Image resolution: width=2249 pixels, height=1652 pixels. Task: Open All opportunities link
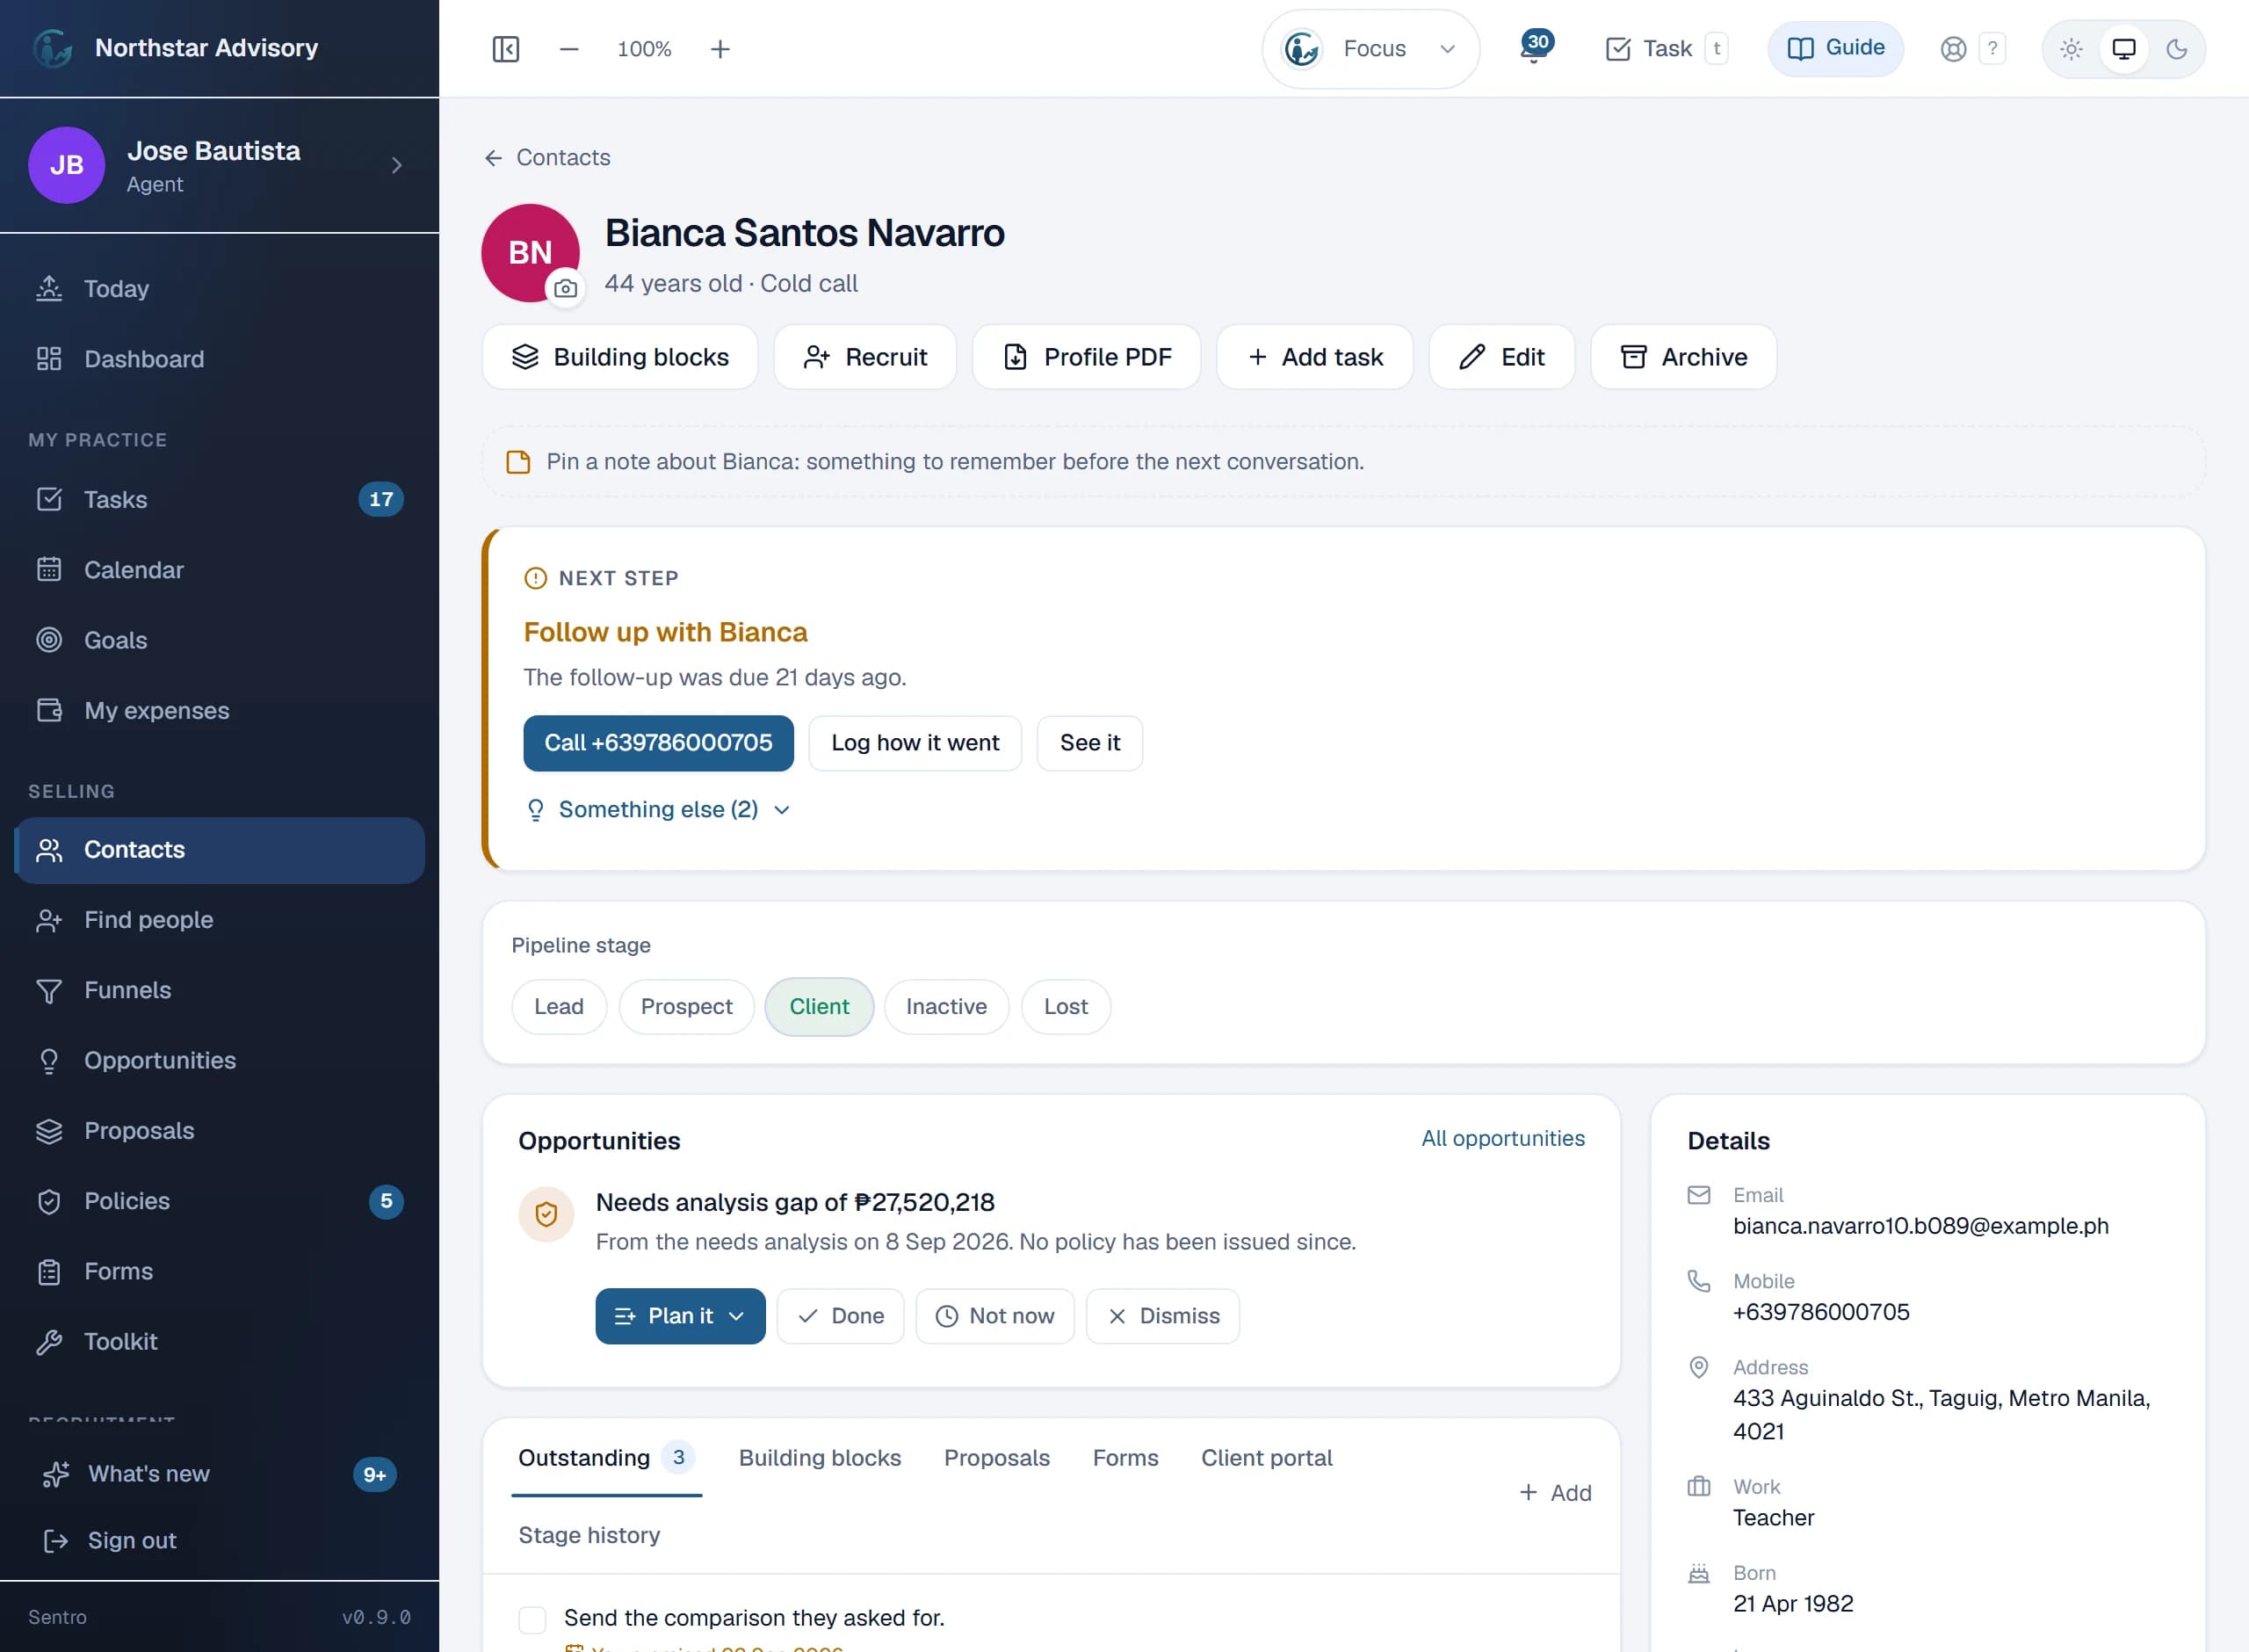(x=1503, y=1138)
